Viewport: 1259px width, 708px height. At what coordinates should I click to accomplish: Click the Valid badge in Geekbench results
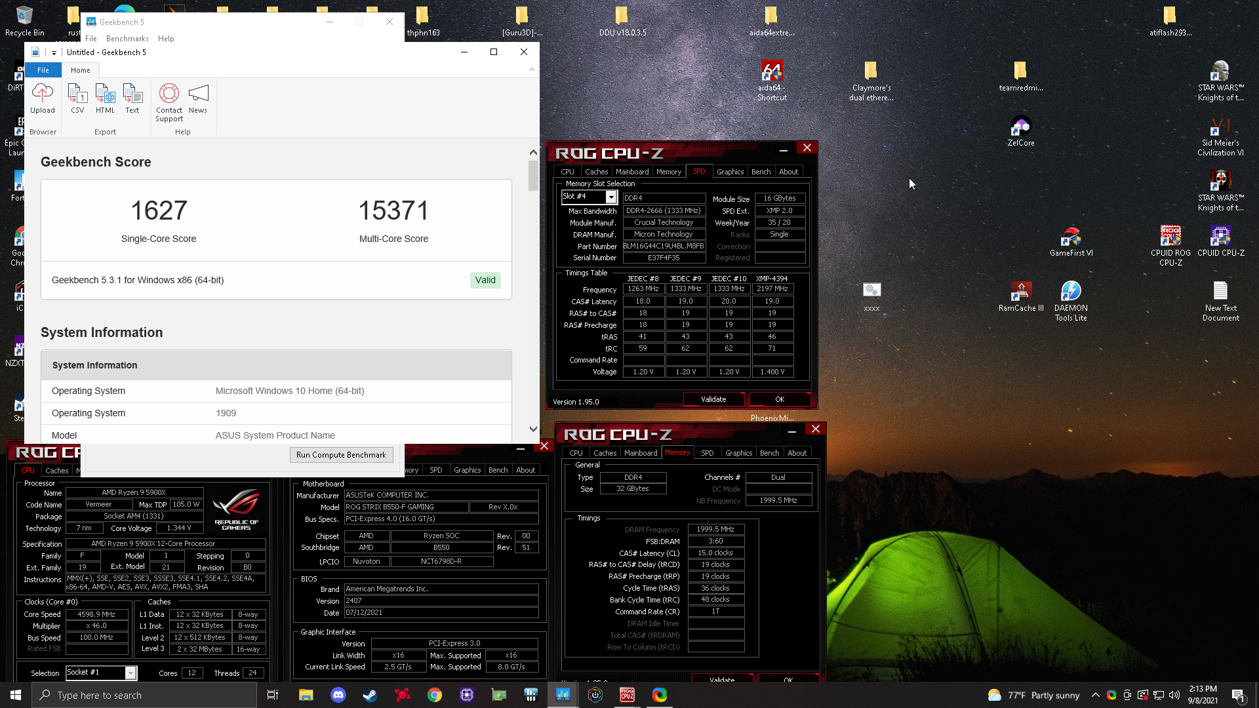[485, 280]
